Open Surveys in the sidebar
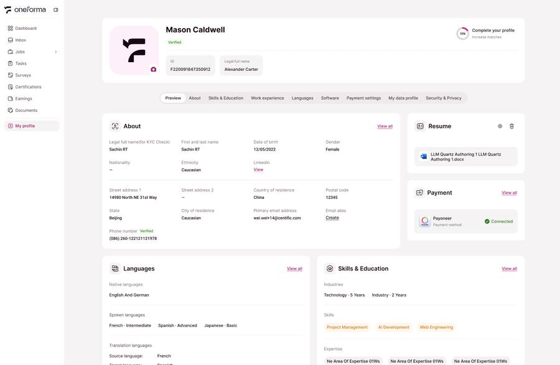560x365 pixels. (32, 75)
